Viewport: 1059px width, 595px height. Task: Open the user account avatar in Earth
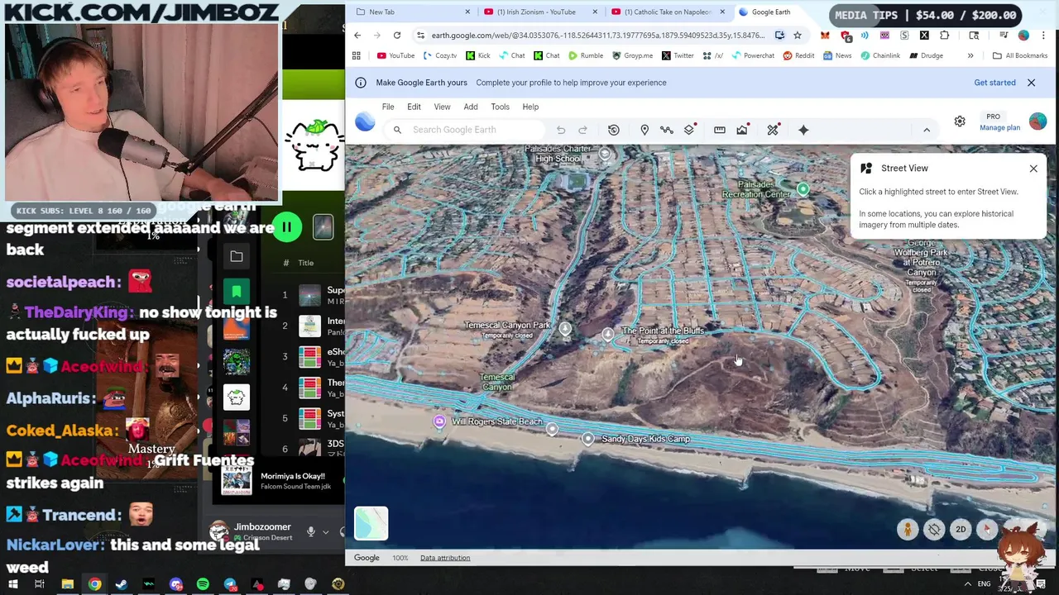(x=1037, y=121)
